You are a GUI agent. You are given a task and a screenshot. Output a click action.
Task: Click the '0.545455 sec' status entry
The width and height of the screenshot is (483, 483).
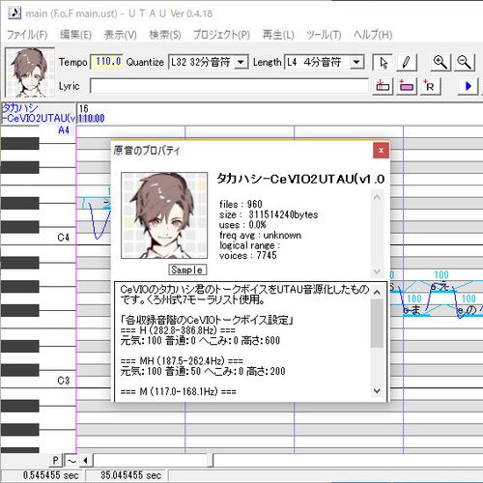coord(51,475)
